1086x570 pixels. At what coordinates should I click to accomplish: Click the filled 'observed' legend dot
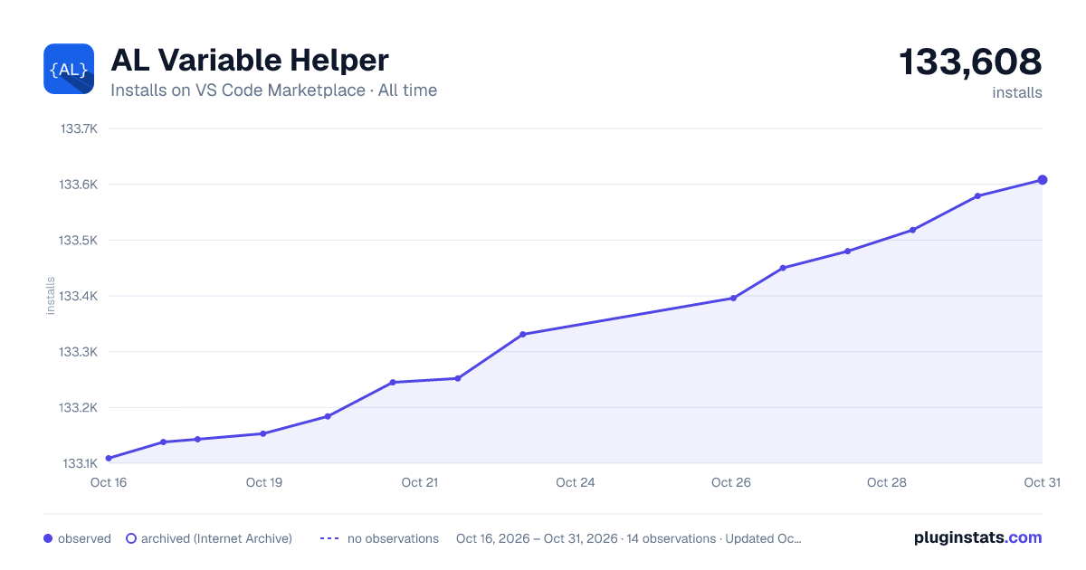[48, 538]
